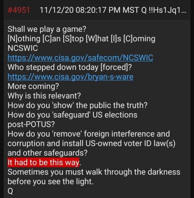Click the 'Who stepped down today [forced]?' line
The image size is (194, 198).
point(70,67)
